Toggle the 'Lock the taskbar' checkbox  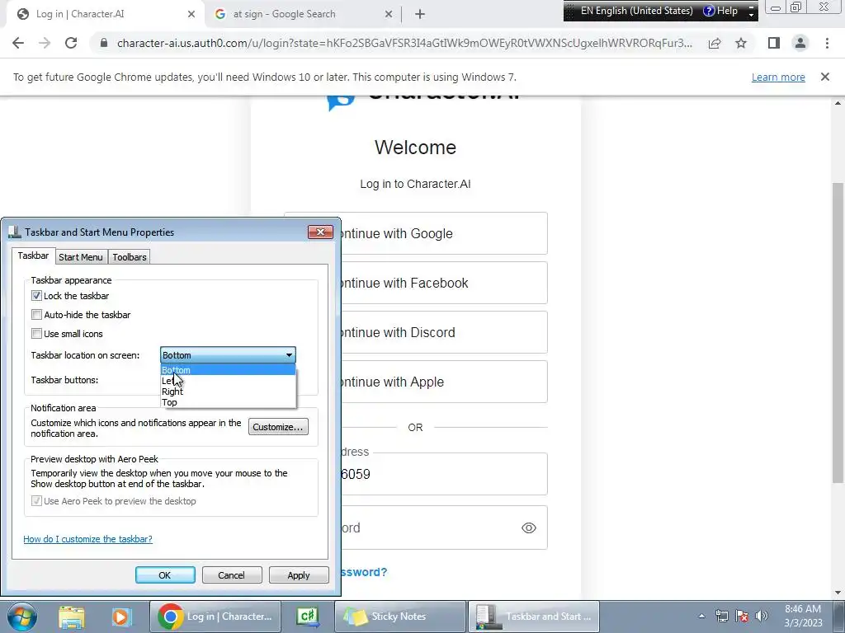(x=36, y=296)
